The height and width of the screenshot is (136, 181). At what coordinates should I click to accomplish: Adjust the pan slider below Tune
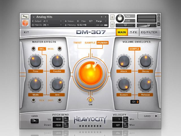pyautogui.click(x=125, y=25)
